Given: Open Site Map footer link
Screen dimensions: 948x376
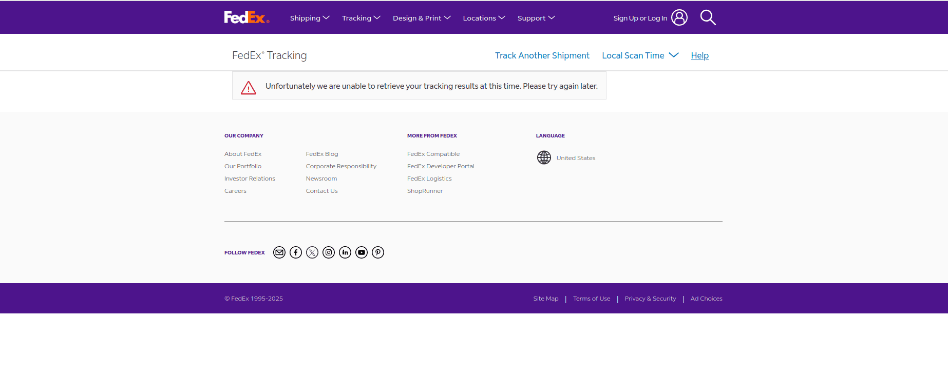Looking at the screenshot, I should click(x=545, y=299).
